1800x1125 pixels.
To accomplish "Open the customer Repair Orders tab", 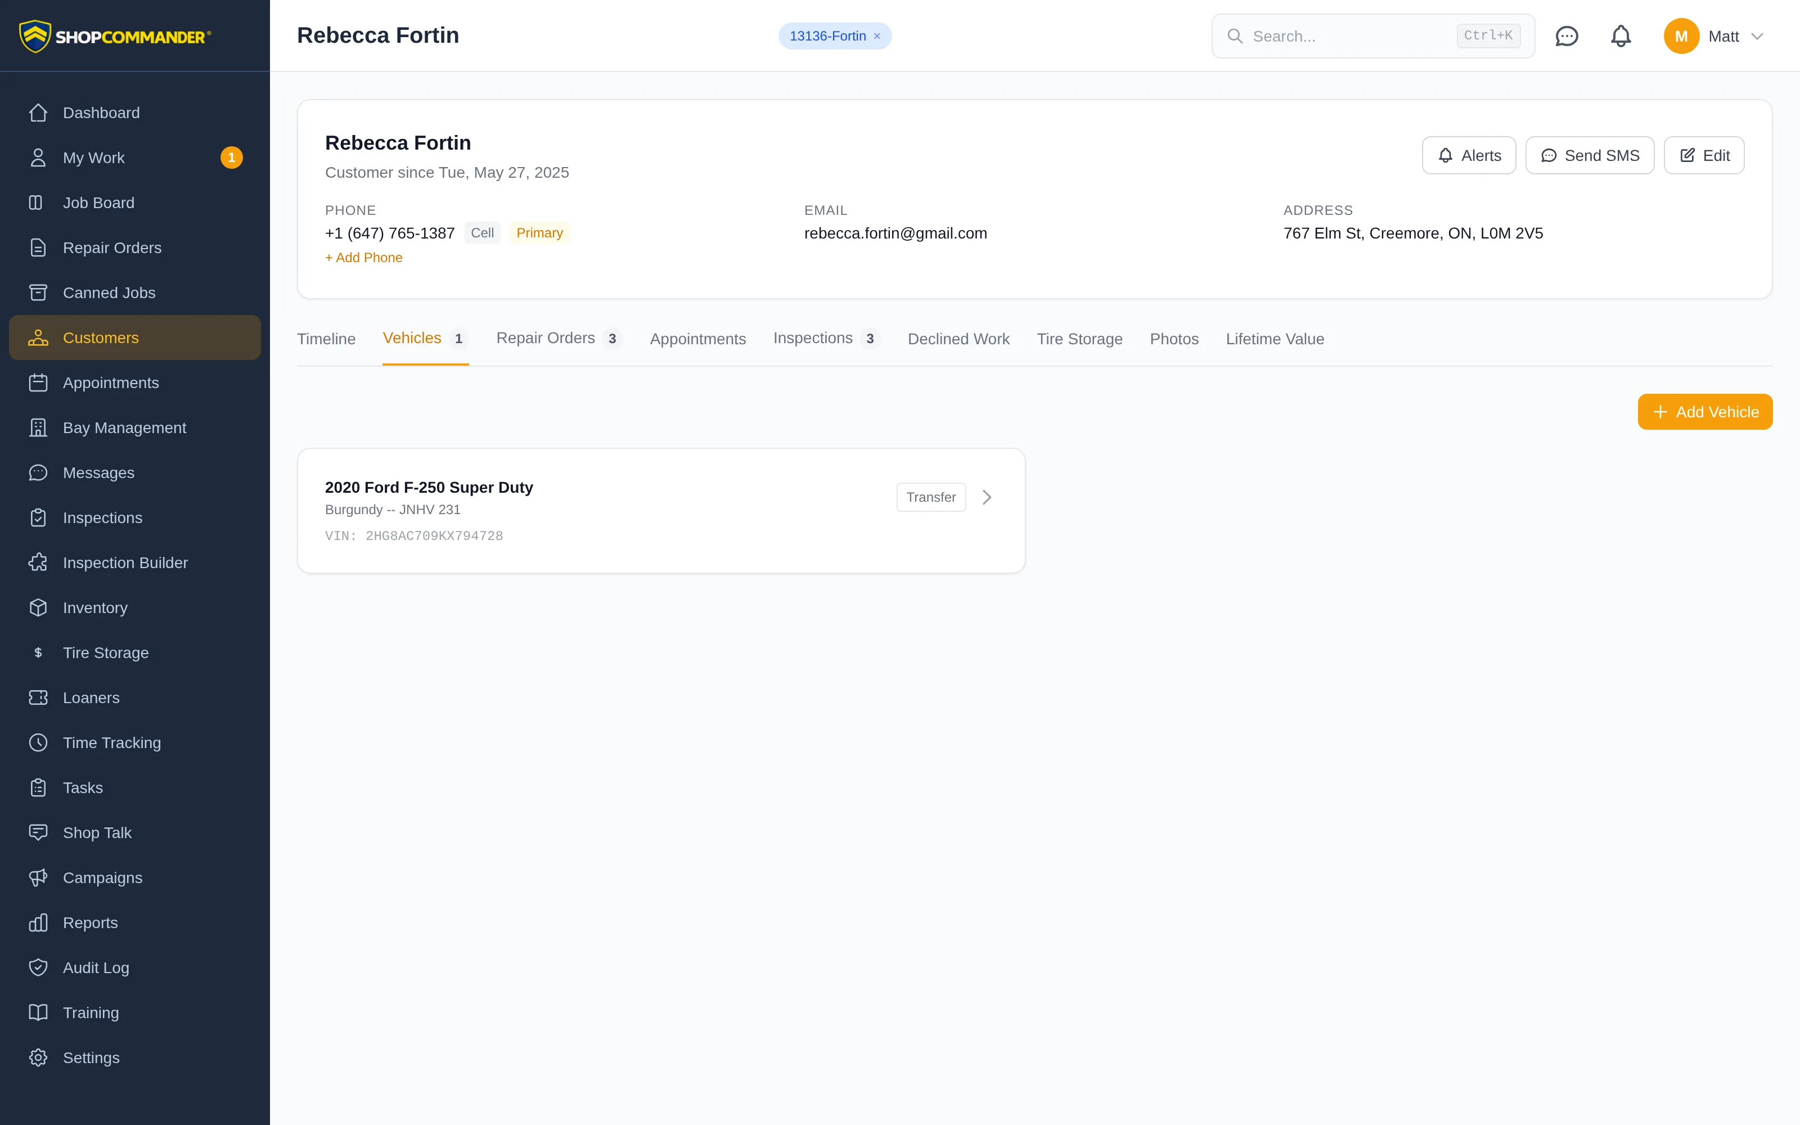I will point(559,339).
